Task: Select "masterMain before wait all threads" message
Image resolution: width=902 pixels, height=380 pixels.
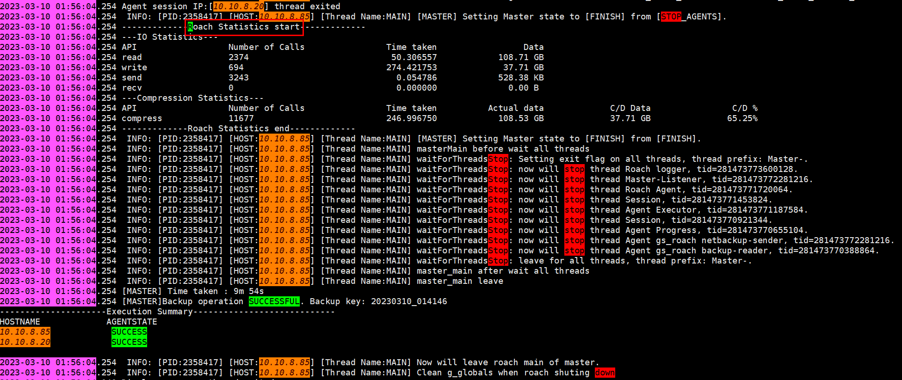Action: pyautogui.click(x=503, y=149)
